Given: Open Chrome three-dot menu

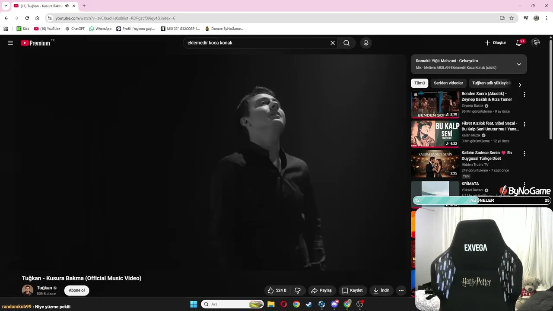Looking at the screenshot, I should click(x=547, y=18).
